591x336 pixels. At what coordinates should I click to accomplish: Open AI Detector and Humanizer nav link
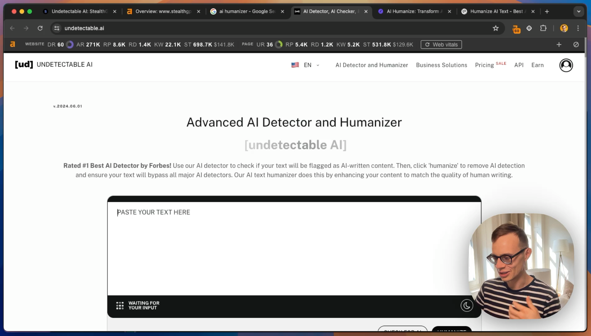click(x=372, y=65)
